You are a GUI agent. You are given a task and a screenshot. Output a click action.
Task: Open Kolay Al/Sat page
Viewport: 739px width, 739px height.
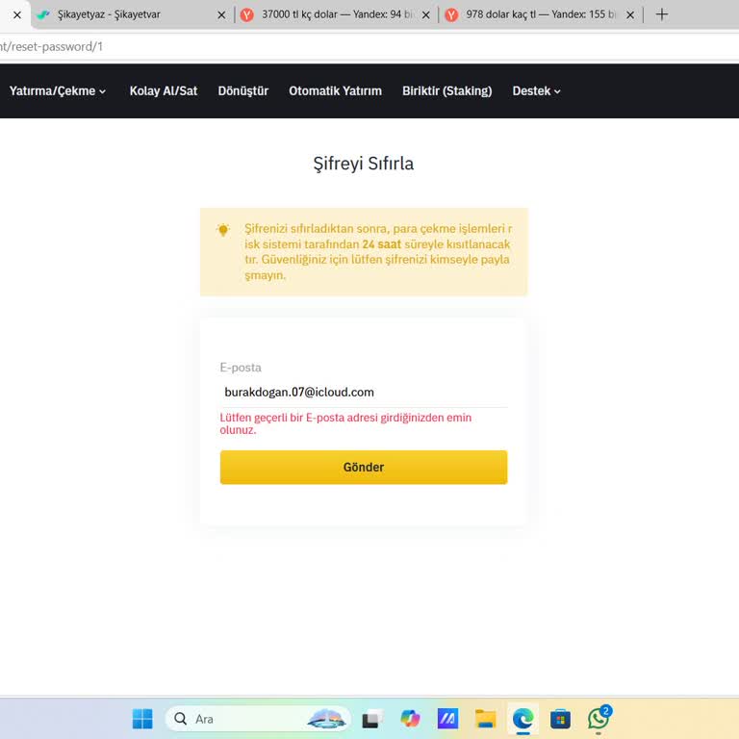[x=164, y=91]
